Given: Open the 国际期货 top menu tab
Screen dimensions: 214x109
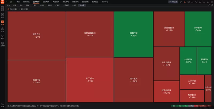Looking at the screenshot, I should 46,2.
